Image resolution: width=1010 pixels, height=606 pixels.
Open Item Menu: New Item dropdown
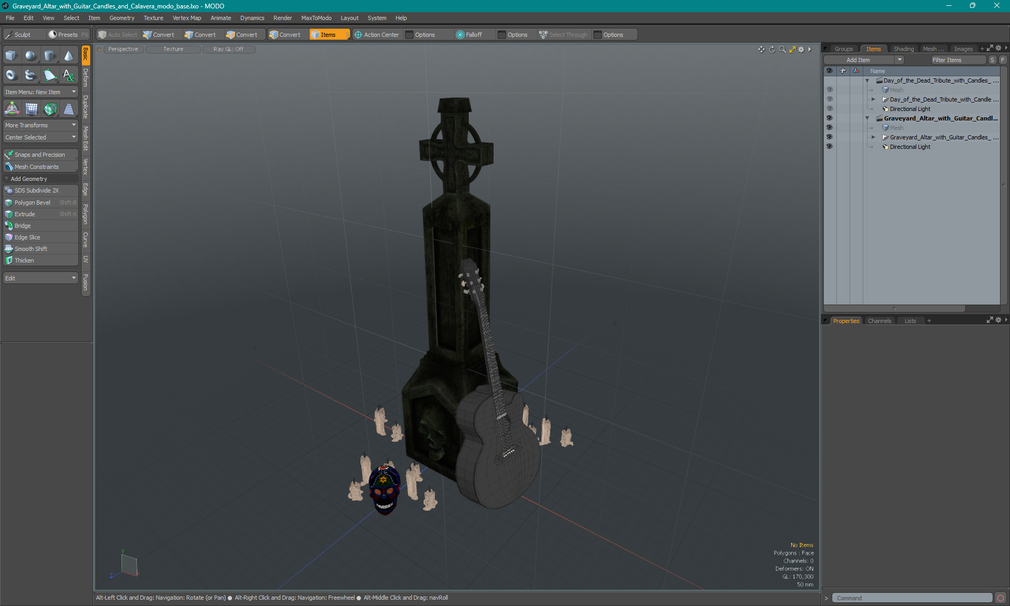pyautogui.click(x=41, y=92)
